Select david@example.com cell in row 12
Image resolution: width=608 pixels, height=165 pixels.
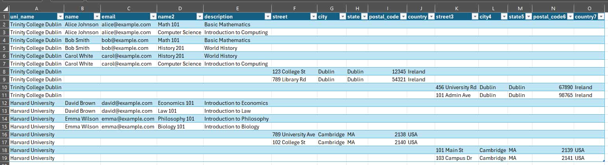[x=128, y=103]
